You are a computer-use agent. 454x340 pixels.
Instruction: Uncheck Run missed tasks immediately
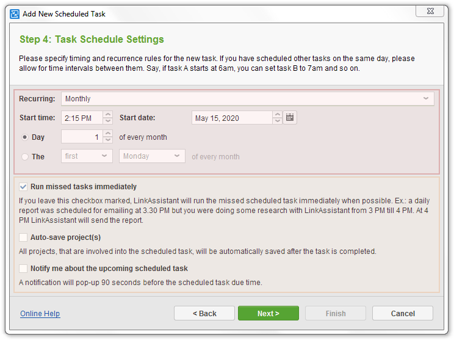23,187
